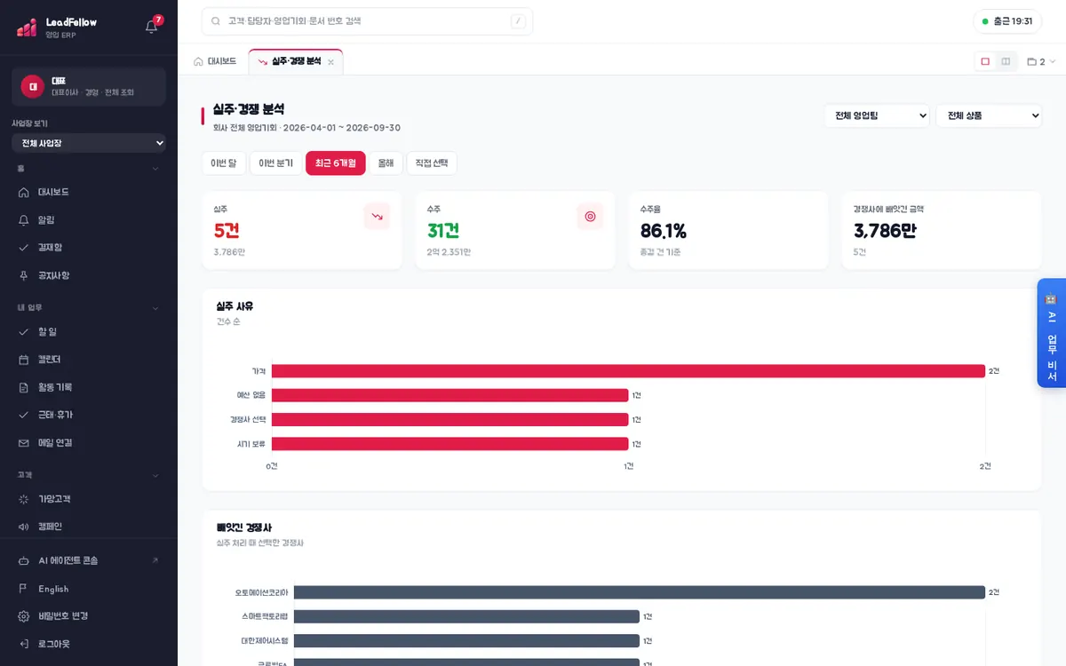Open the 대표 user profile card
The height and width of the screenshot is (666, 1066).
[x=89, y=86]
